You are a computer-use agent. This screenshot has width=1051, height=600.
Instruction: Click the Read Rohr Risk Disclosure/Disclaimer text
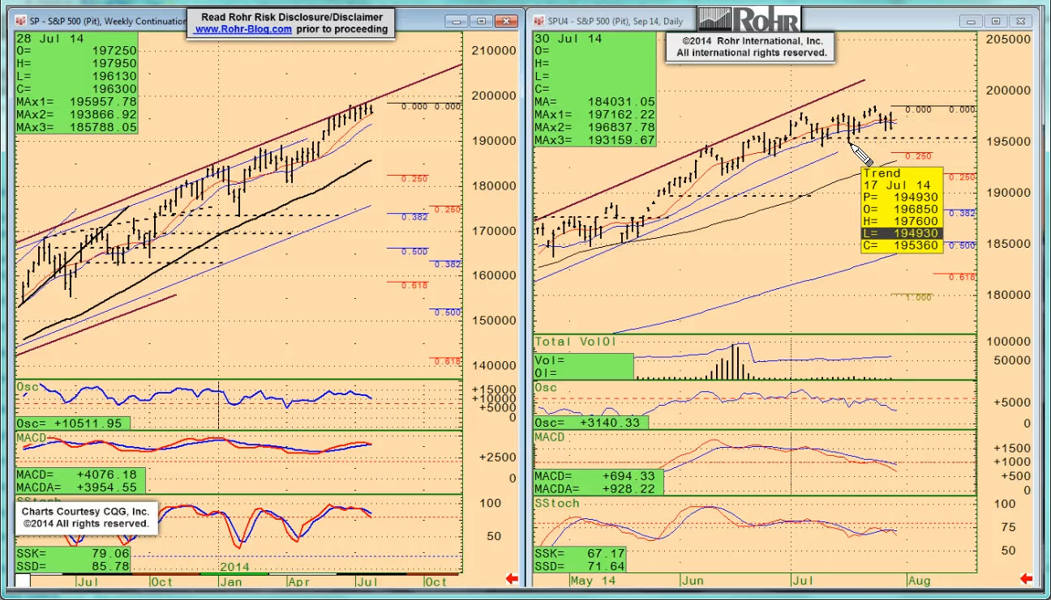point(291,16)
